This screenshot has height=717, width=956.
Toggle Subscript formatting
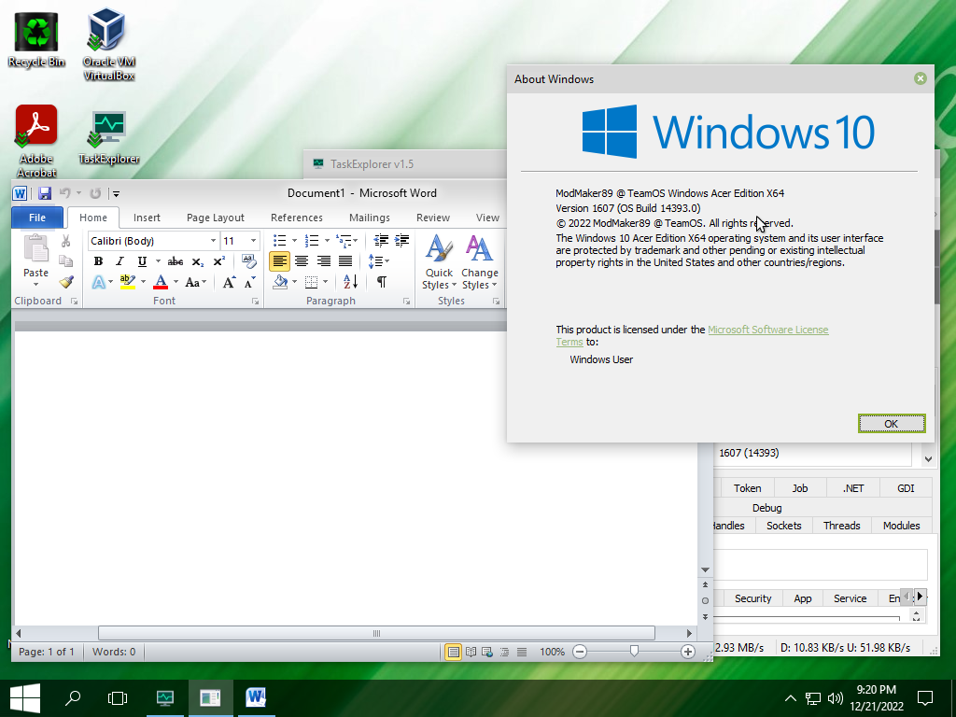tap(198, 261)
